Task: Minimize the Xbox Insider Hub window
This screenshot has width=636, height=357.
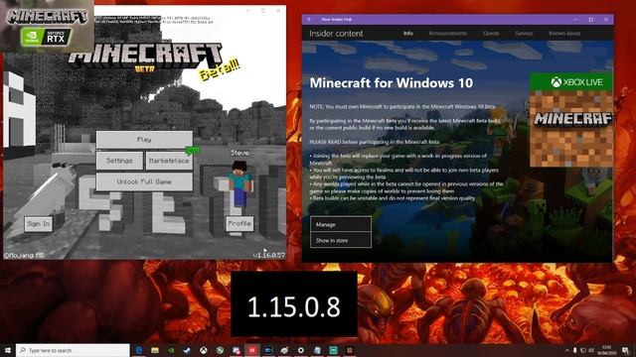Action: (x=576, y=20)
